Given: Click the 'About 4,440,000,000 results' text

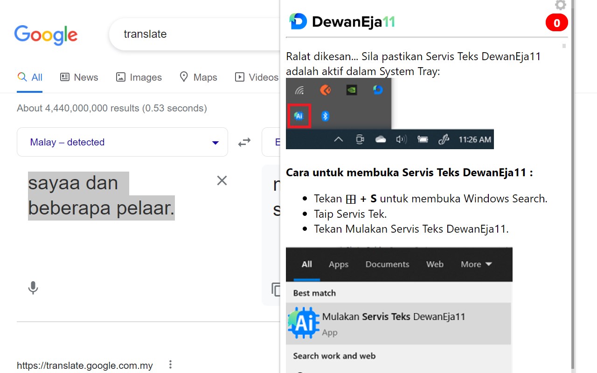Looking at the screenshot, I should tap(112, 108).
